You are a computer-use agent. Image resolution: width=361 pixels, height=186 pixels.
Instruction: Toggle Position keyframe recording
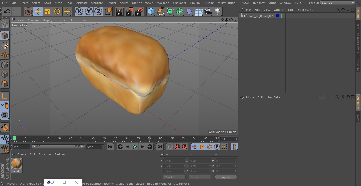195,147
